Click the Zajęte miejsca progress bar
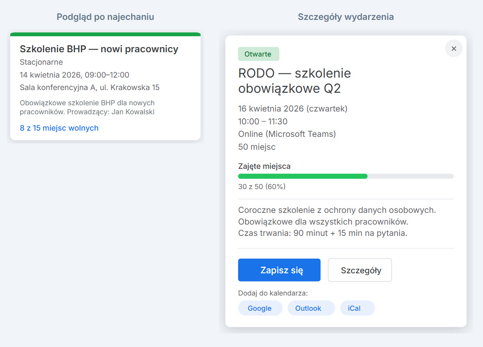The height and width of the screenshot is (347, 483). coord(346,176)
